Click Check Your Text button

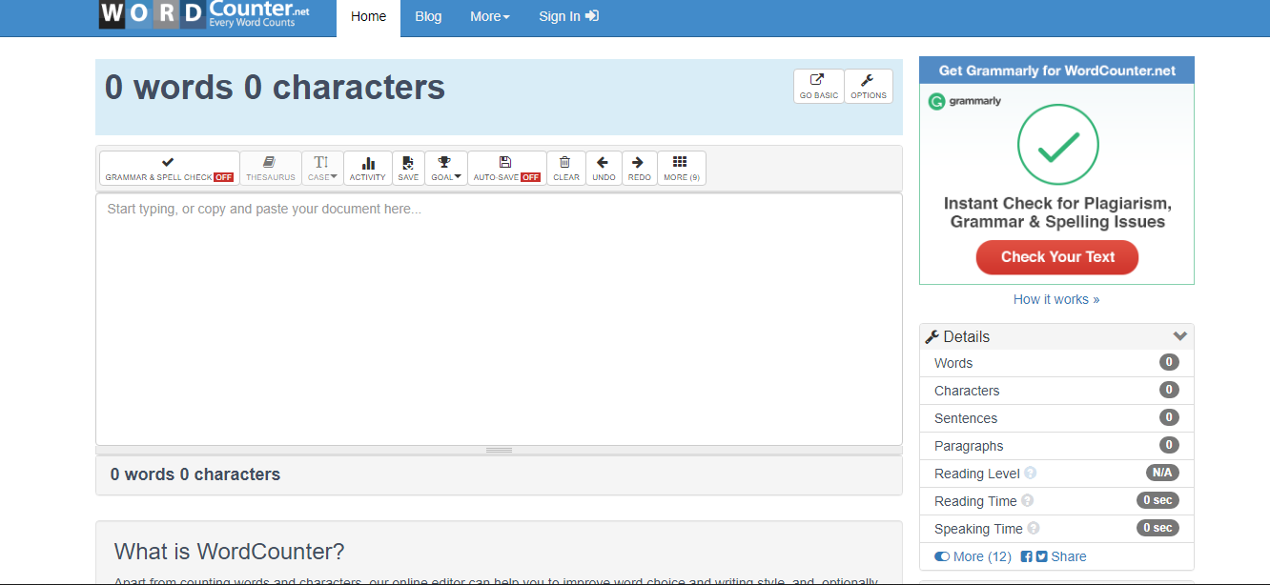(x=1057, y=257)
